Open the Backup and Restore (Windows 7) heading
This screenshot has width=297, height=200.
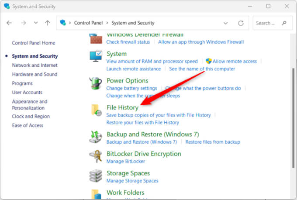click(153, 134)
